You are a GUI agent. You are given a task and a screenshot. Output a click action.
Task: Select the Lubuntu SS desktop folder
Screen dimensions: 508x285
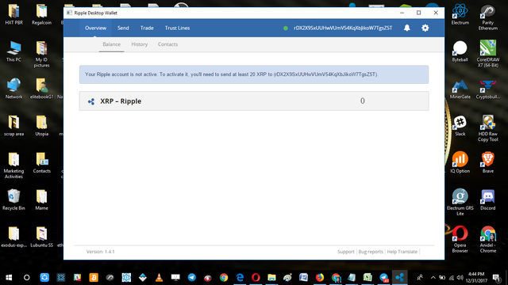point(41,237)
